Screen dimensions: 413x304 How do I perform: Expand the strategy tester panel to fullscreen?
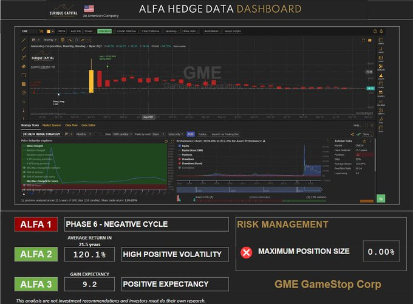click(366, 125)
